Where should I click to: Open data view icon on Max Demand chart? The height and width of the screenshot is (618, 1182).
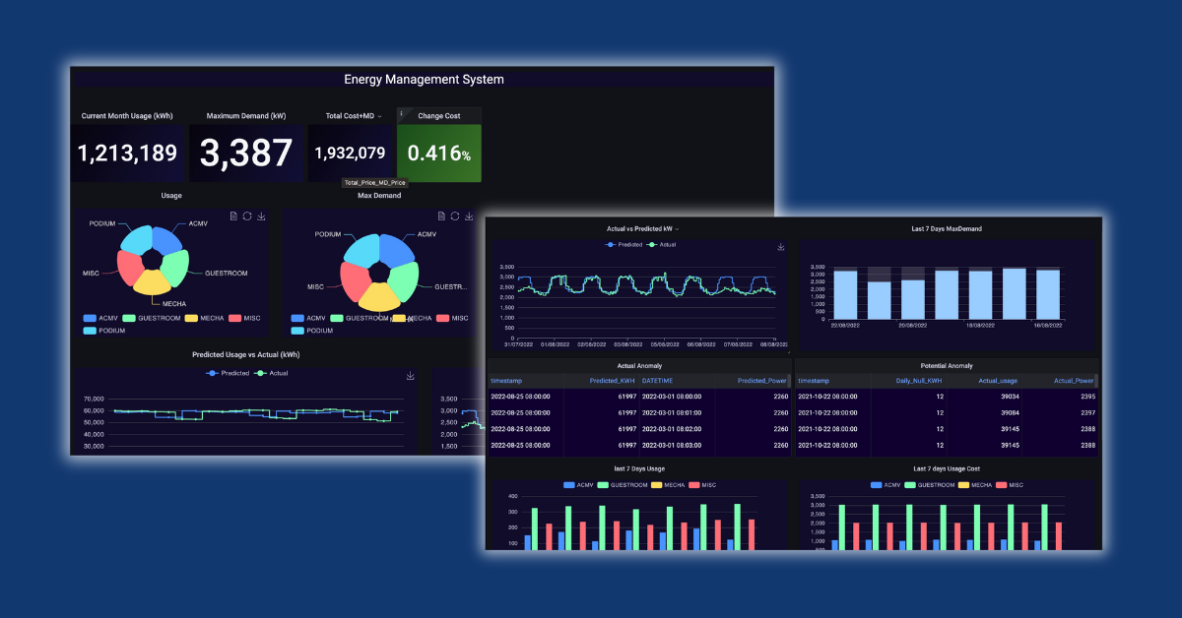(x=441, y=216)
